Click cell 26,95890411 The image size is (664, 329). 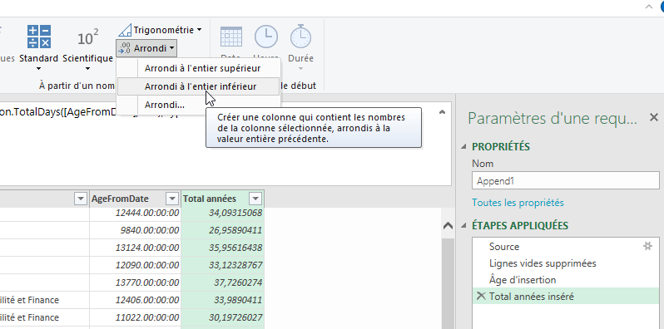(x=222, y=230)
